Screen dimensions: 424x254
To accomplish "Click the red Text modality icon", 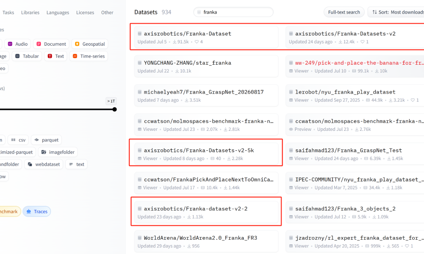I will (50, 56).
